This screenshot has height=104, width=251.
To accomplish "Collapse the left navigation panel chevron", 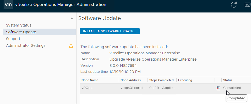I will [72, 18].
